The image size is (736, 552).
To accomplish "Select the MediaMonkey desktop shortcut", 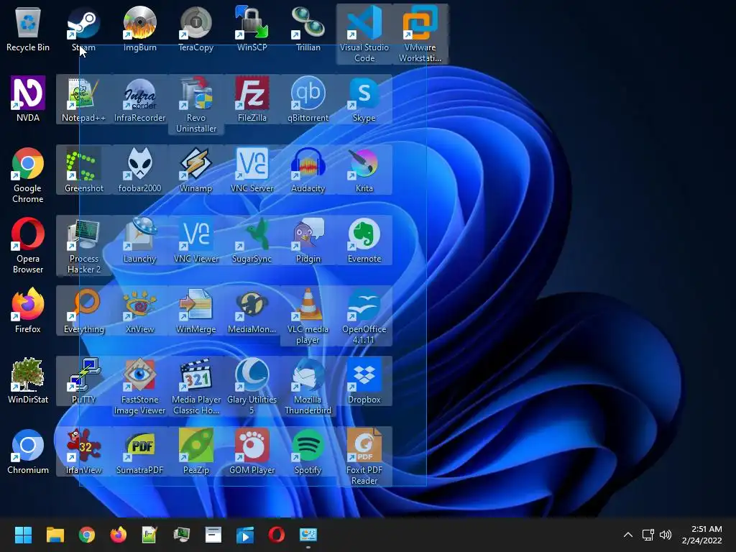I will (x=252, y=310).
